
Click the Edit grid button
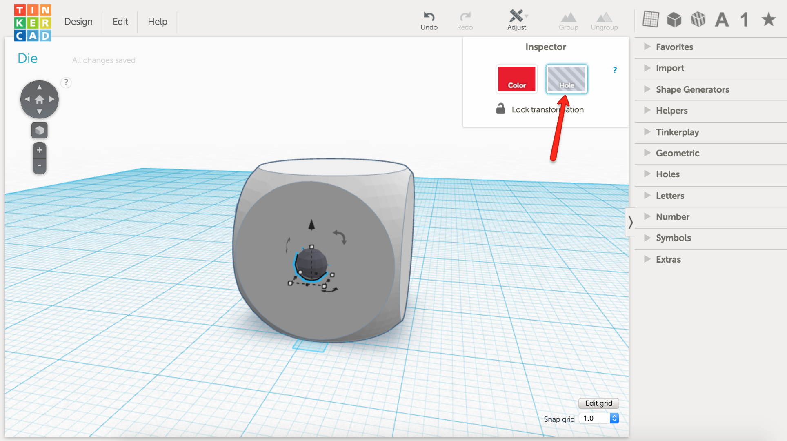(598, 403)
